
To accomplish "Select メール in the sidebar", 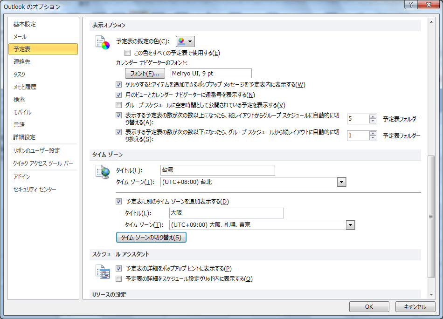I will (43, 37).
